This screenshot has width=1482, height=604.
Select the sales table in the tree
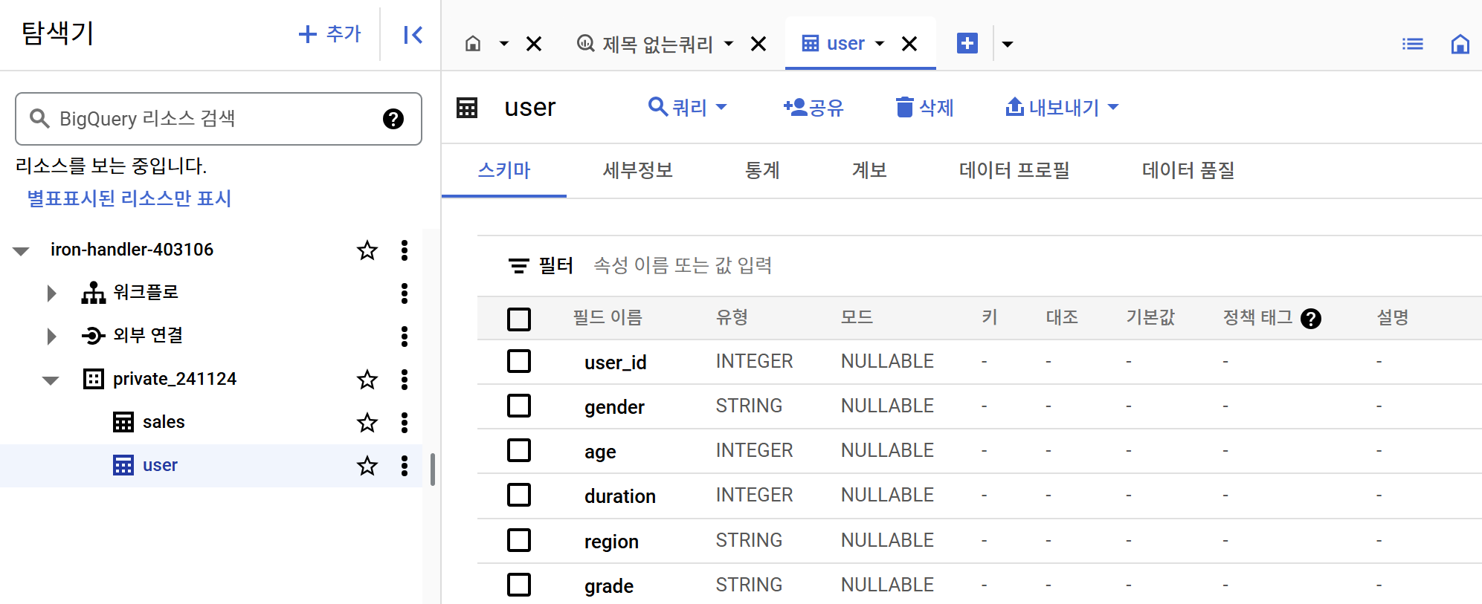point(164,423)
